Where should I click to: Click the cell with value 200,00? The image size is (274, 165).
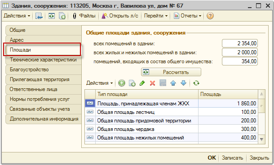[x=228, y=121]
